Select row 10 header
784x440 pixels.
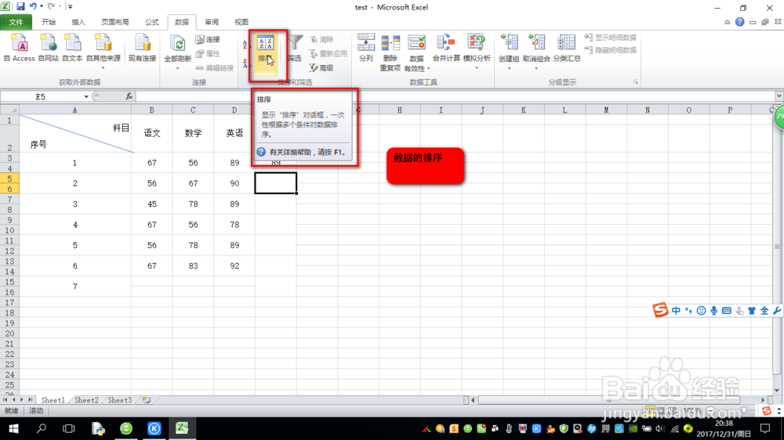tap(9, 230)
